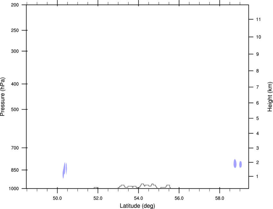Select the 500 pressure tick label

[15, 109]
